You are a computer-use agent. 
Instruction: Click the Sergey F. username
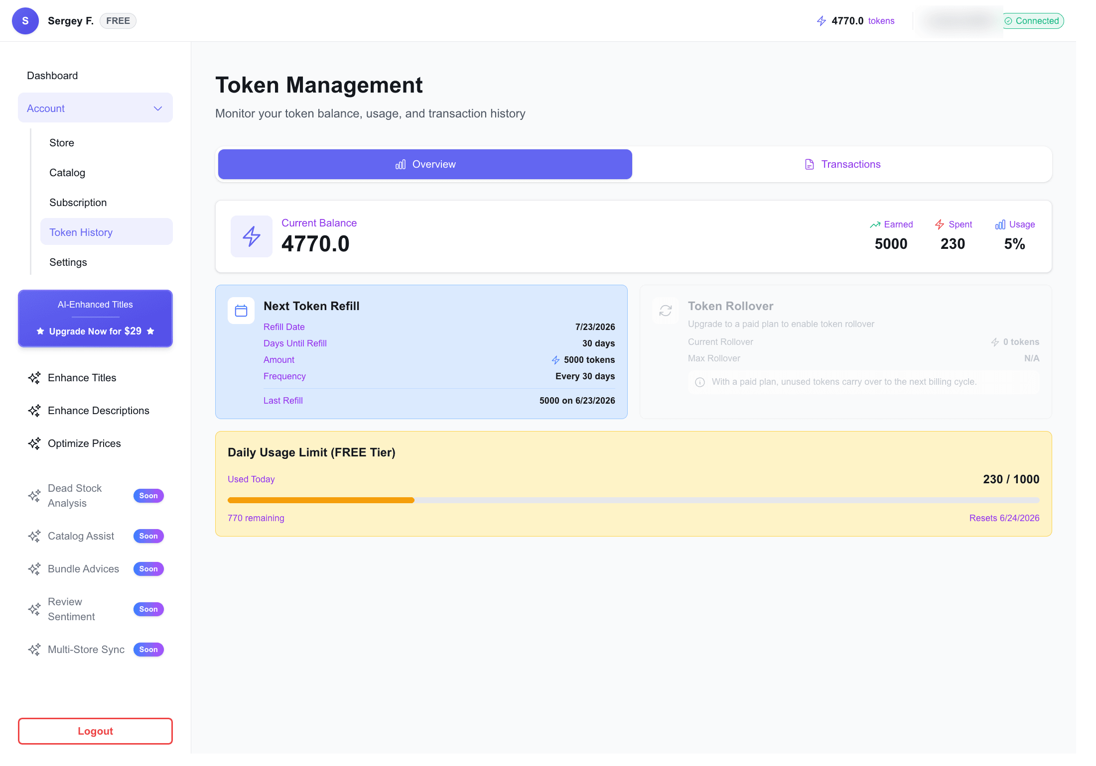tap(71, 21)
